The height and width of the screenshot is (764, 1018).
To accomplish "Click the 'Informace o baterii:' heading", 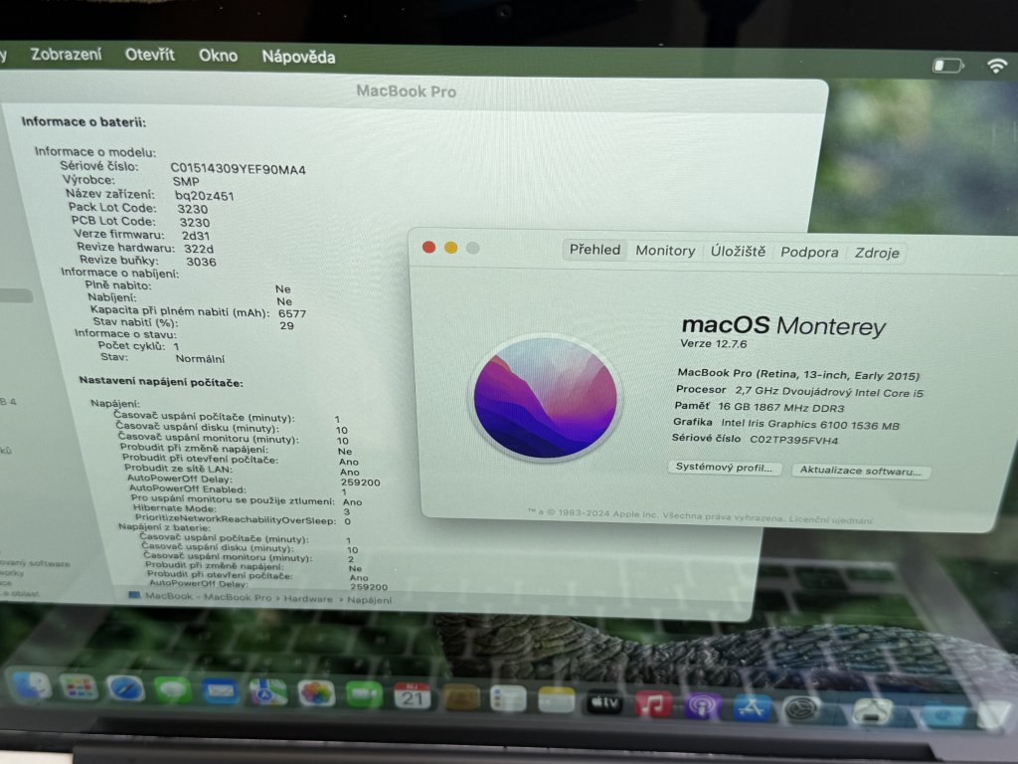I will (84, 121).
